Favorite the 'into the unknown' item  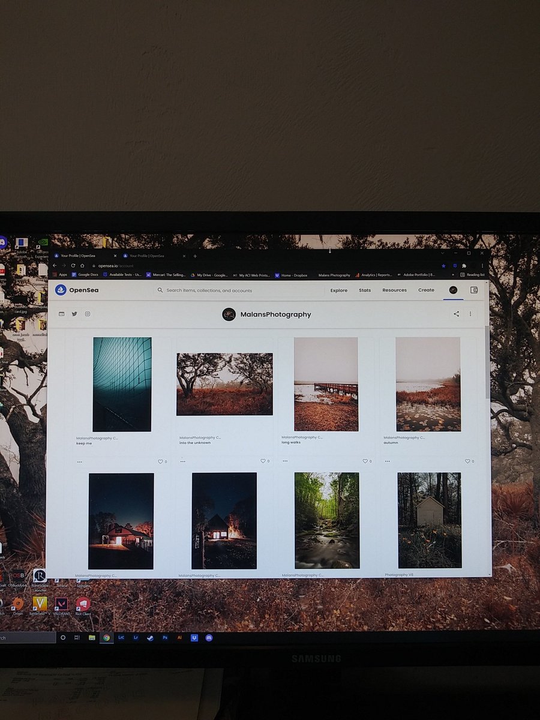click(262, 461)
